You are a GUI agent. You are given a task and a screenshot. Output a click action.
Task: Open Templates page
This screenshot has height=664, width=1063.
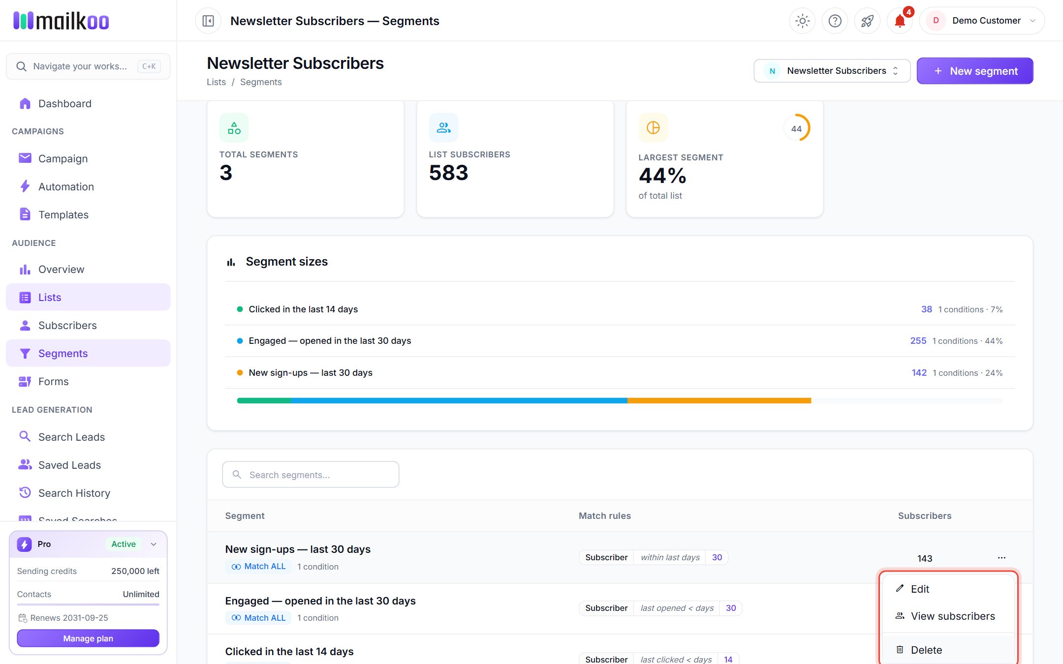(88, 214)
